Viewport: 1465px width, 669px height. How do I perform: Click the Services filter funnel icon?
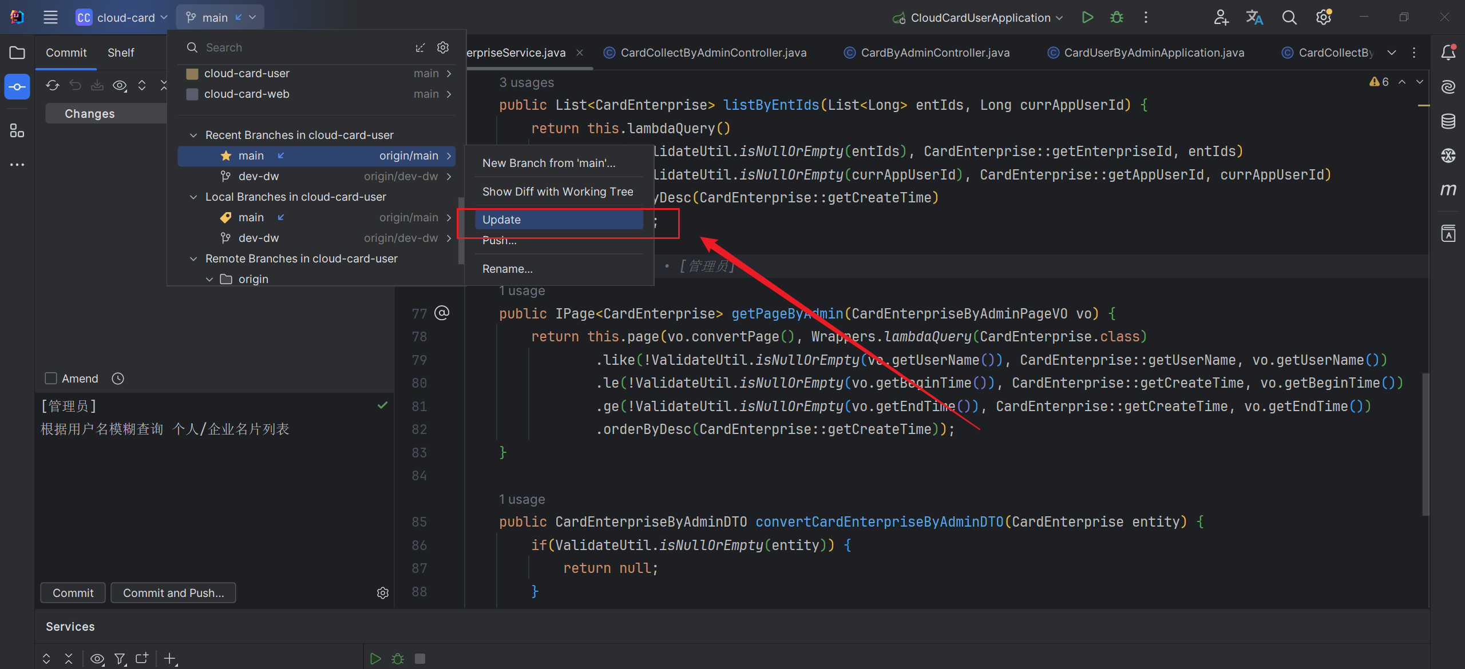click(x=120, y=659)
